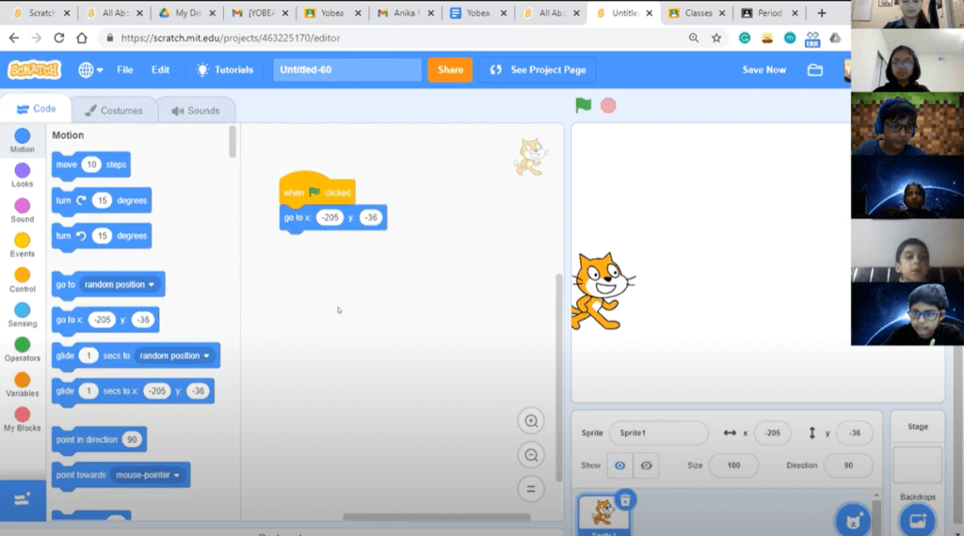Zoom in on the code workspace

click(531, 421)
